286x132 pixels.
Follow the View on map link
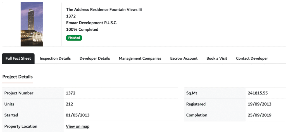(x=78, y=126)
